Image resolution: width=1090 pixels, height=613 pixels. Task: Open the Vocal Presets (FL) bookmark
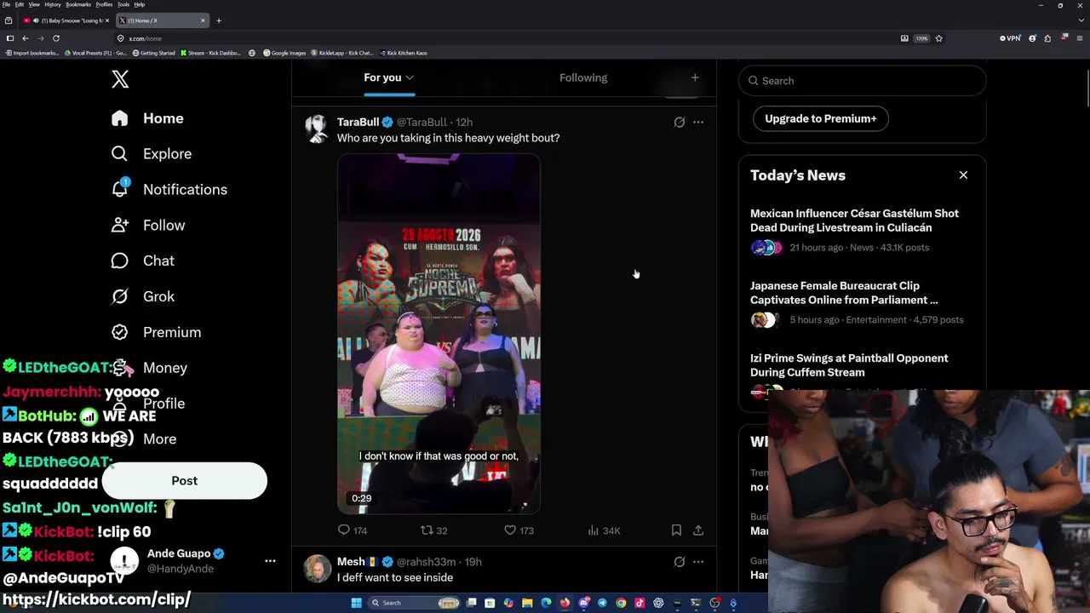click(95, 53)
